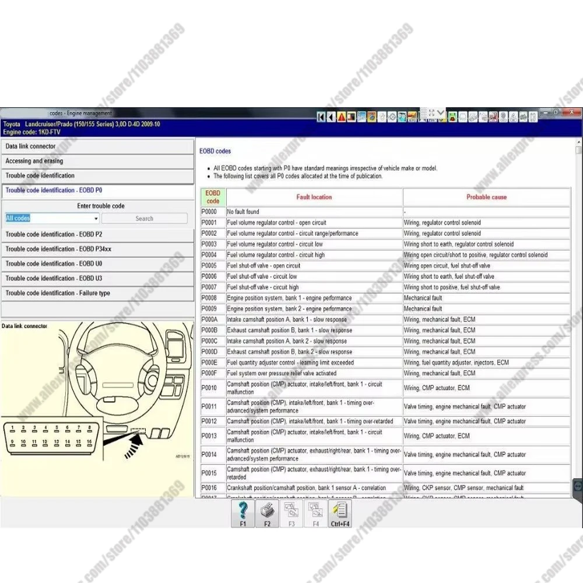Click 'Fuel system over pressure relief valve activated'
The image size is (583, 583).
coord(282,374)
